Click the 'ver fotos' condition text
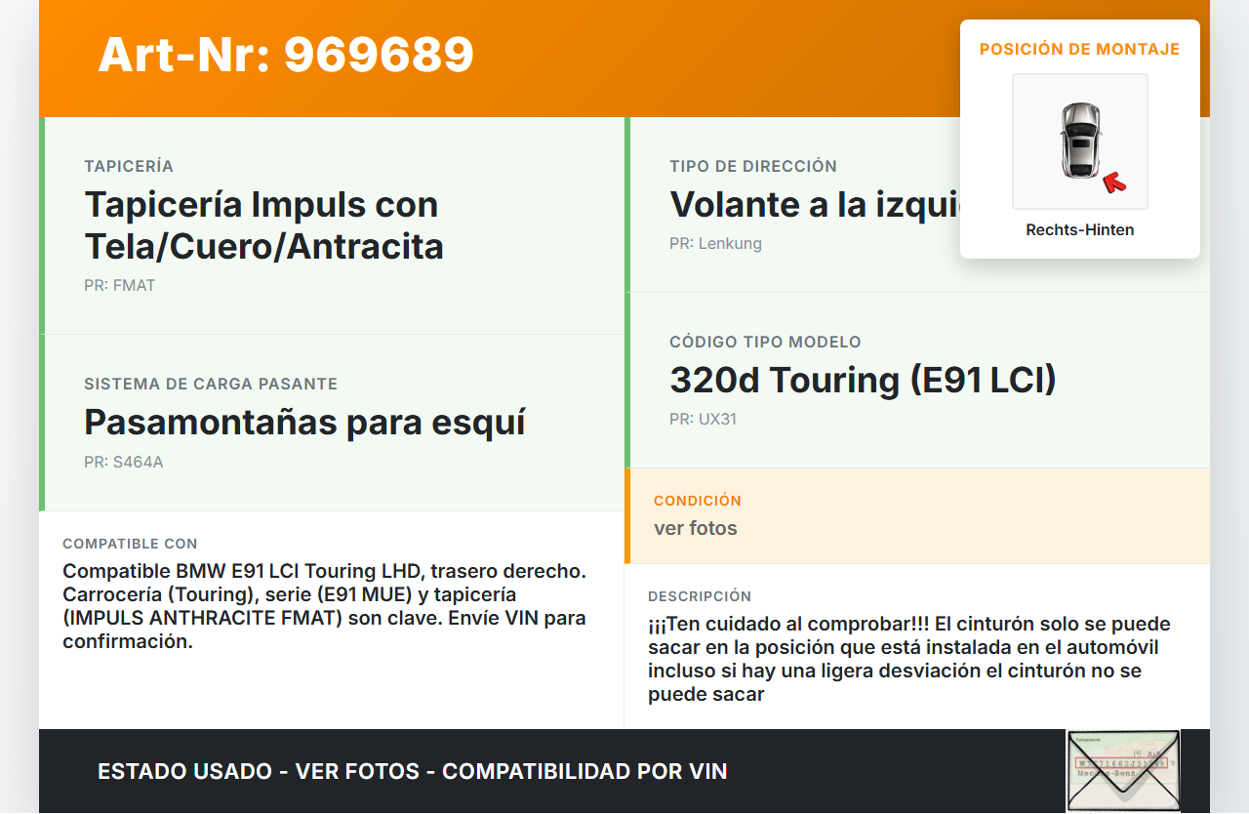1249x814 pixels. click(696, 529)
